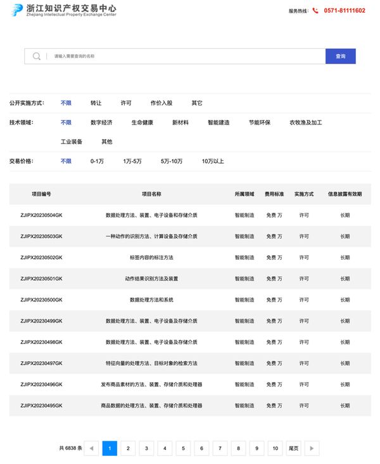Image resolution: width=380 pixels, height=464 pixels.
Task: Jump to last page 尾页
Action: [x=293, y=448]
